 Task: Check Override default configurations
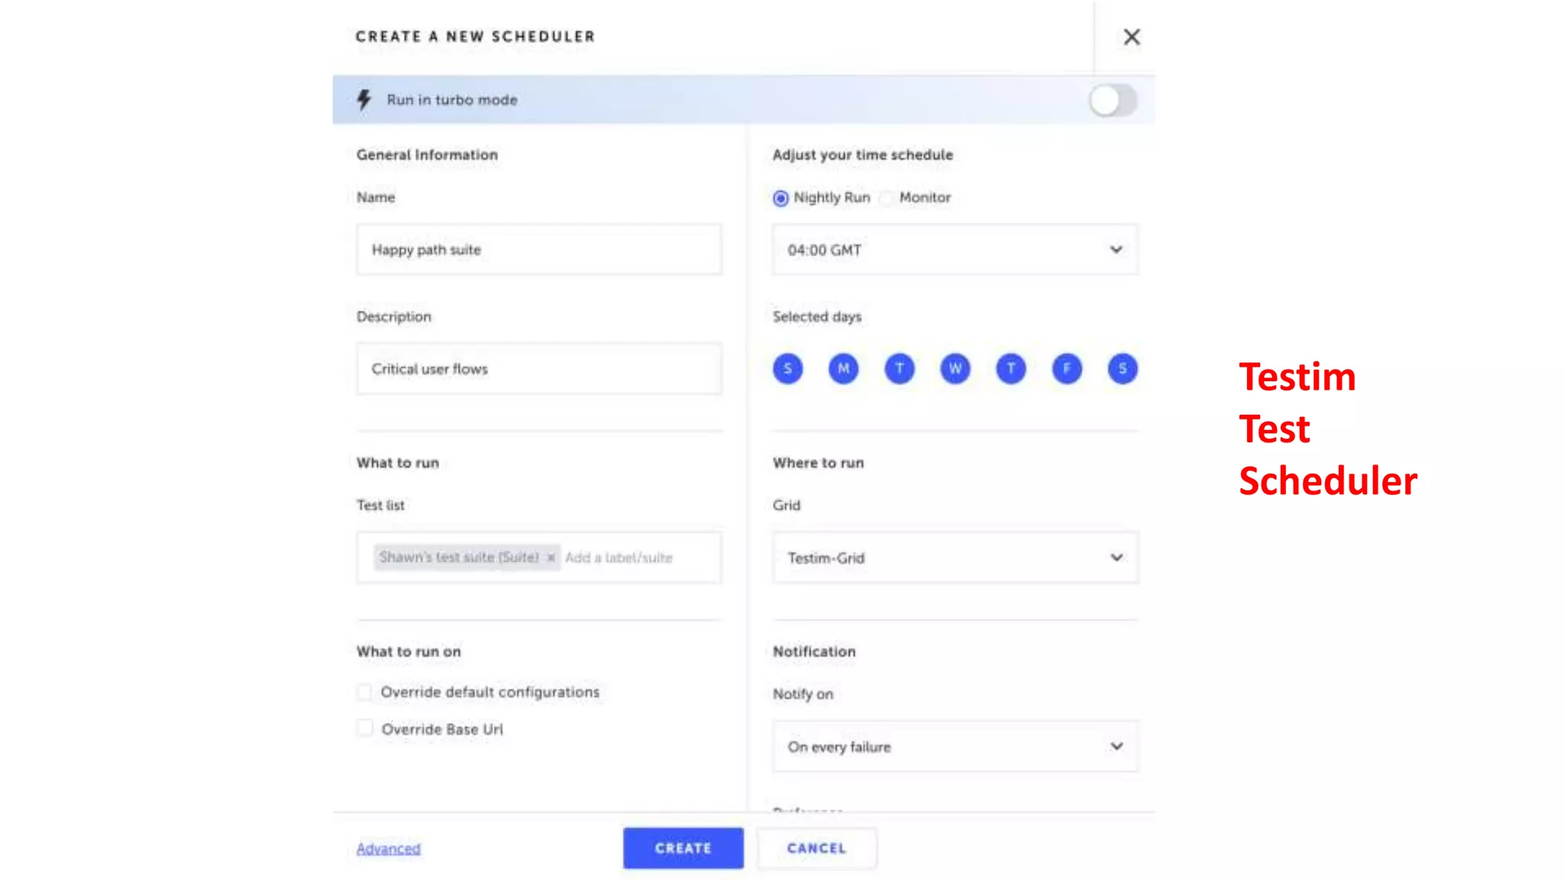click(x=365, y=692)
